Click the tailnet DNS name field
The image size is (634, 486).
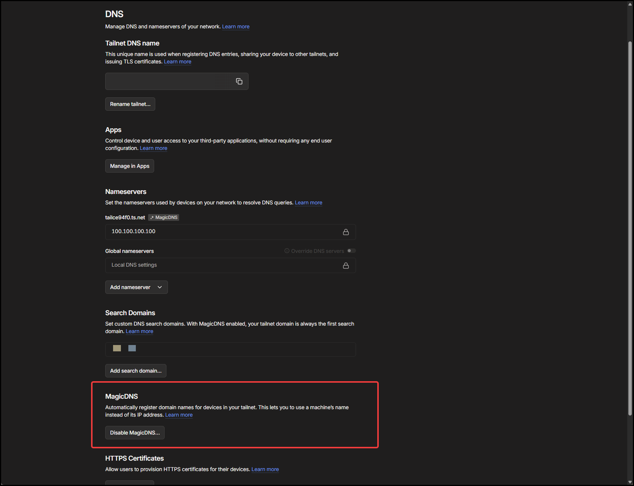point(177,81)
